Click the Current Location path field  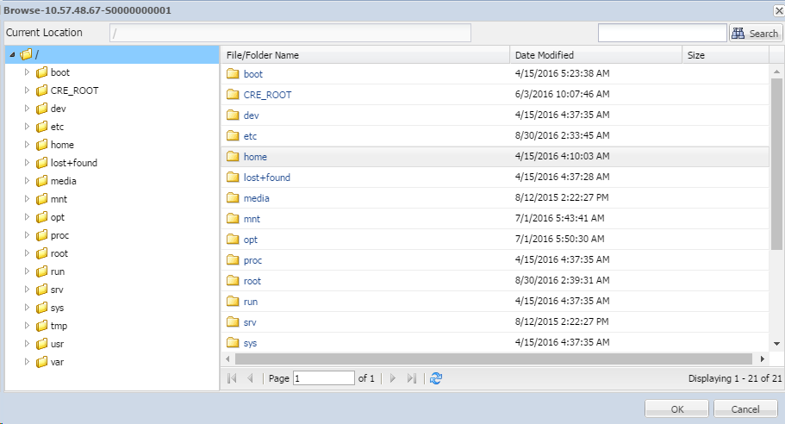[290, 33]
